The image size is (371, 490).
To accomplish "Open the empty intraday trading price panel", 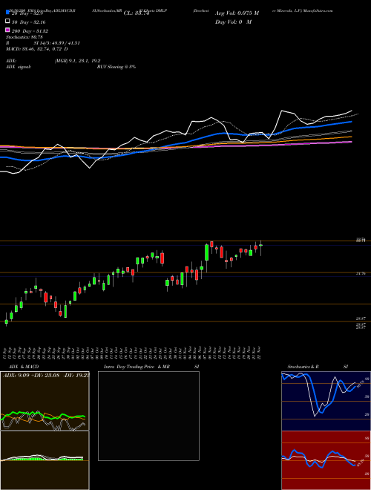I will (148, 416).
